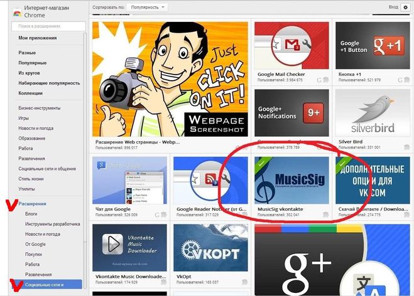Viewport: 414px width, 296px height.
Task: Click the Google badge on Mail Checker card
Action: [x=319, y=80]
